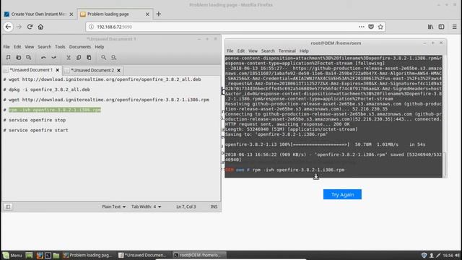The width and height of the screenshot is (462, 260).
Task: Toggle Firefox sidebar view icon
Action: click(441, 27)
